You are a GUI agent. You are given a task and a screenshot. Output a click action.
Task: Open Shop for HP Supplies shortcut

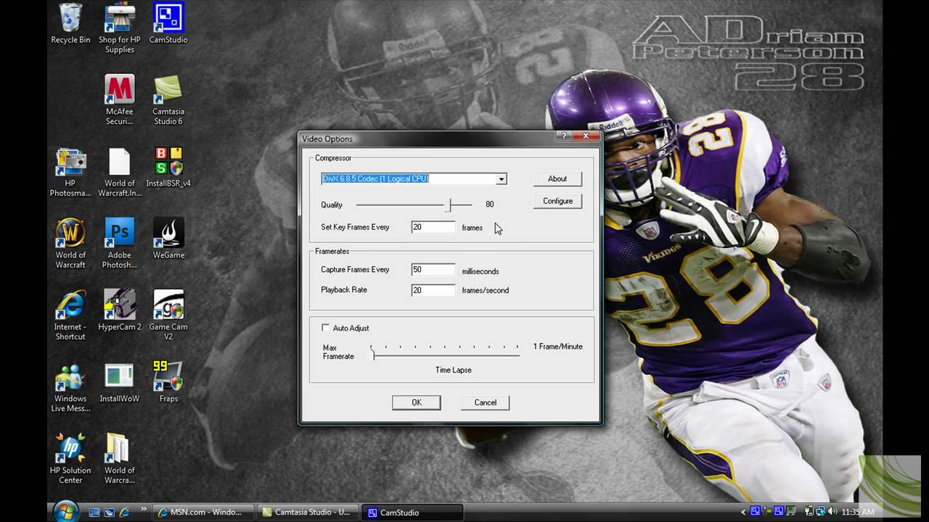(119, 29)
